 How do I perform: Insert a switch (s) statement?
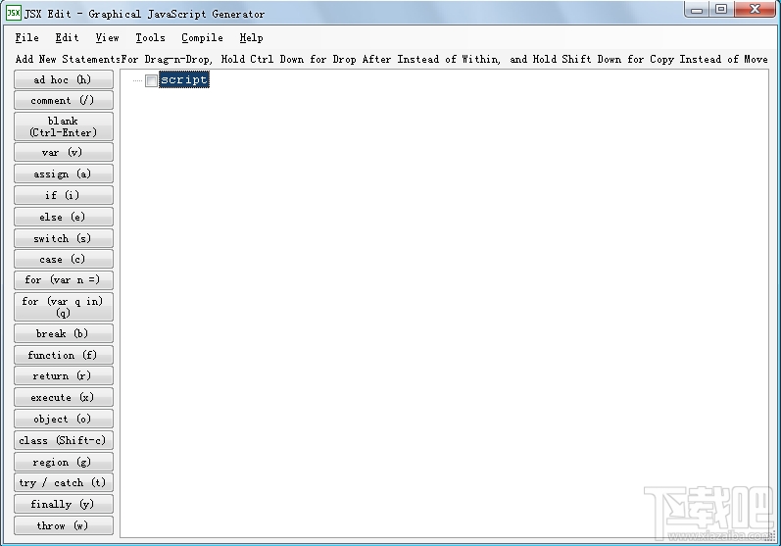click(64, 238)
